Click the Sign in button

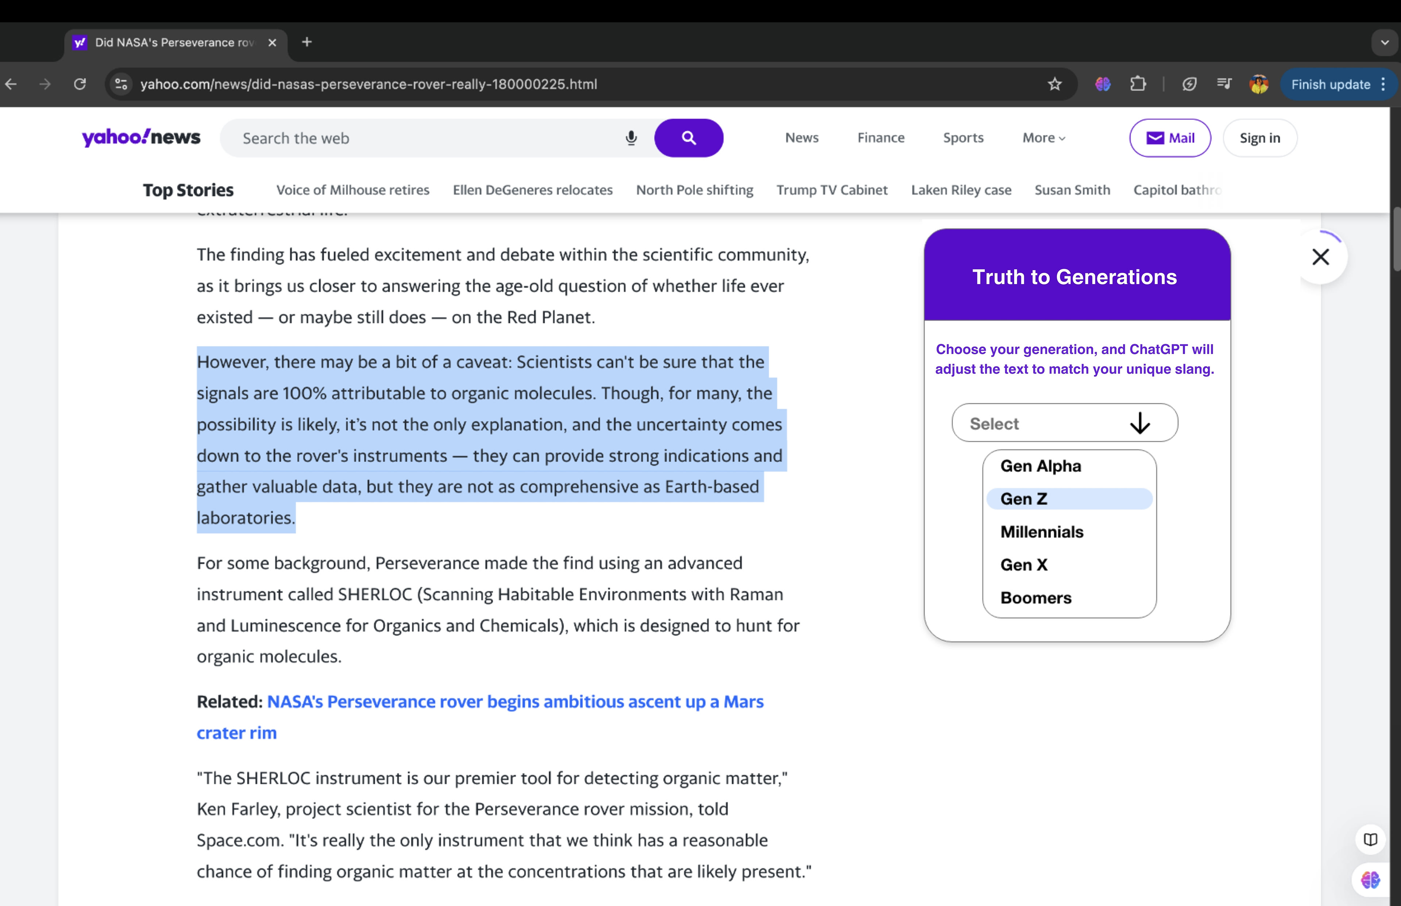click(x=1260, y=138)
